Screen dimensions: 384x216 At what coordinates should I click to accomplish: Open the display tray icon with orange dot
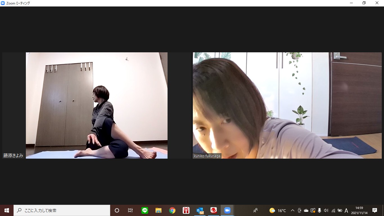(x=313, y=210)
